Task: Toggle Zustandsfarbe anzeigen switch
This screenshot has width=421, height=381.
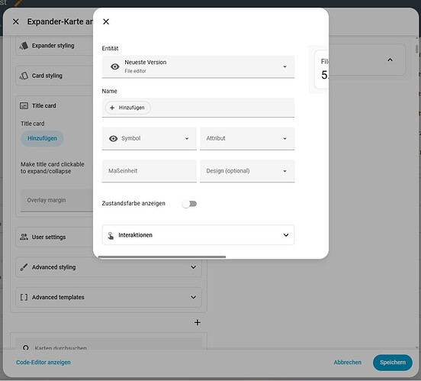Action: click(x=189, y=204)
